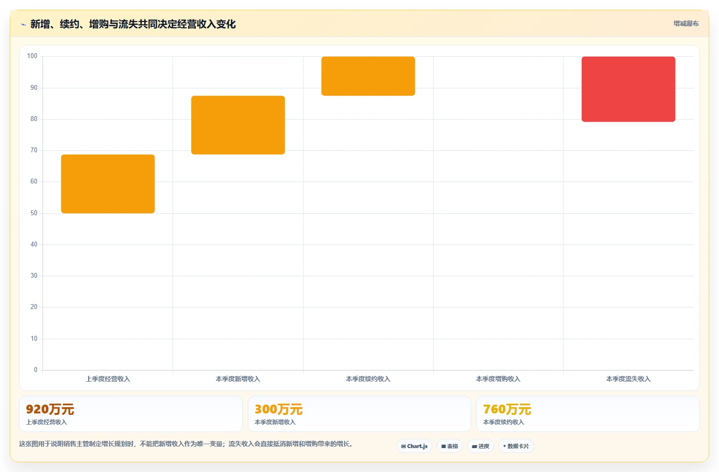Viewport: 719px width, 472px height.
Task: Click the red 本季度流失收入 bar
Action: pos(629,89)
